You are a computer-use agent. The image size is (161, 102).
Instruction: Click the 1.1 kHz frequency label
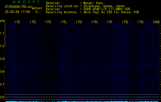[x=2, y=33]
